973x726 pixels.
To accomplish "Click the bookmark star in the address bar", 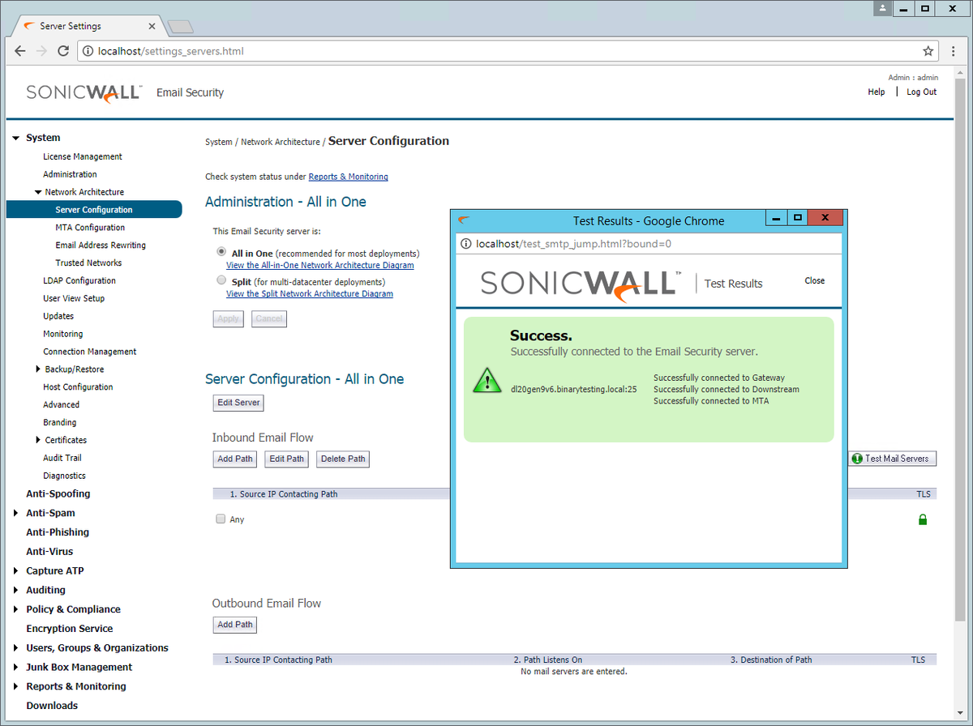I will tap(928, 50).
